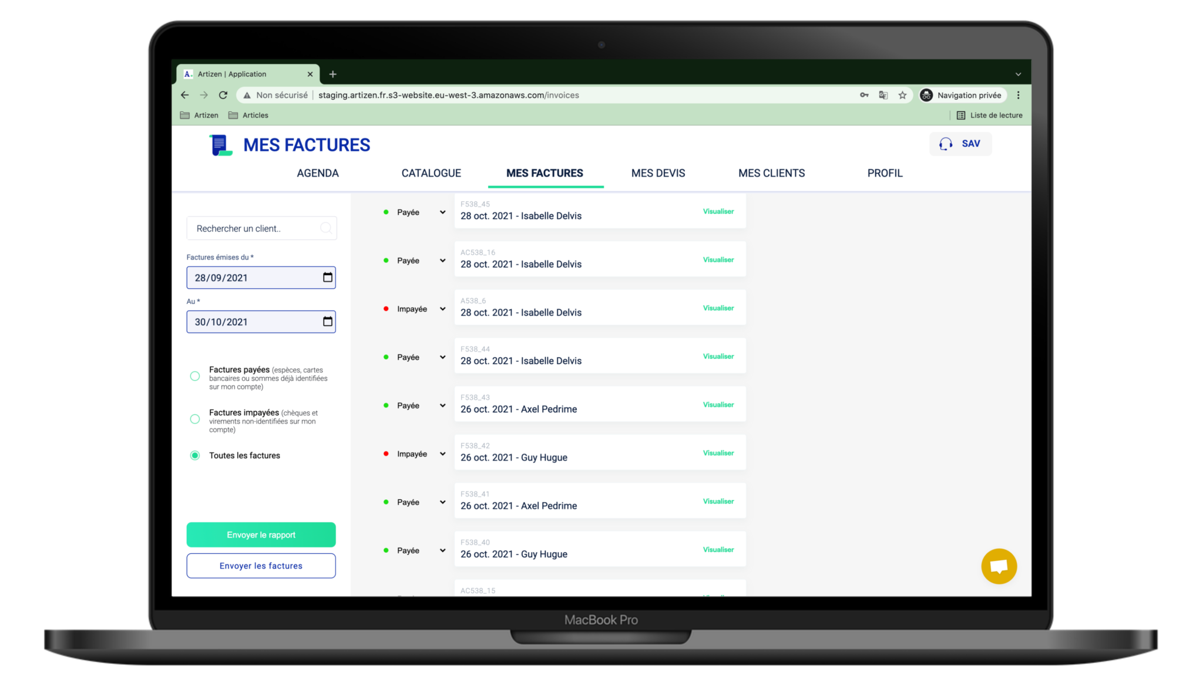Click the Mes Factures invoice logo icon
1203x686 pixels.
pyautogui.click(x=221, y=145)
